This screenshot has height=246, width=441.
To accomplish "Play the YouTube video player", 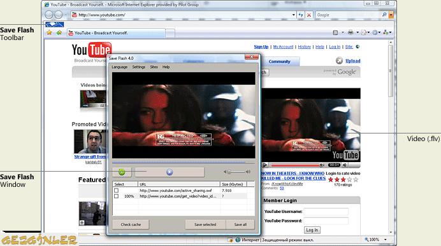I will click(x=264, y=165).
